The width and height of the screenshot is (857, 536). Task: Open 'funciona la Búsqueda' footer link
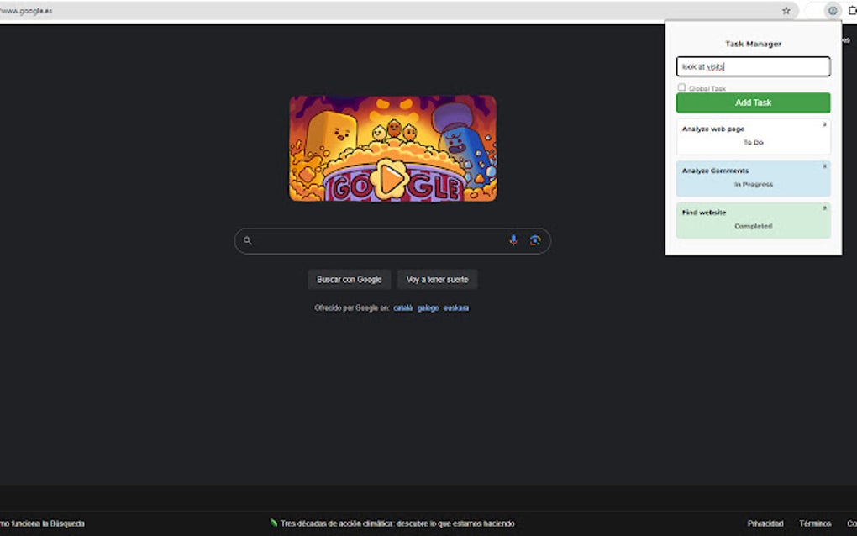pyautogui.click(x=43, y=523)
